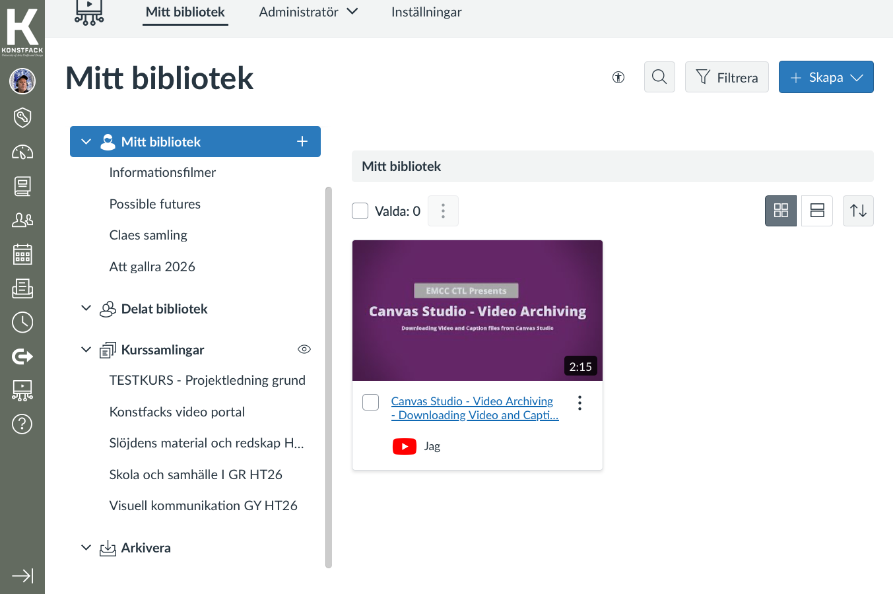Open the Calendar icon in sidebar
This screenshot has height=594, width=893.
(x=22, y=254)
